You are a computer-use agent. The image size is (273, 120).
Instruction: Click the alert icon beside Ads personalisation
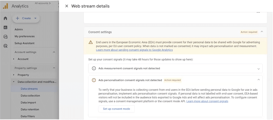pos(94,80)
